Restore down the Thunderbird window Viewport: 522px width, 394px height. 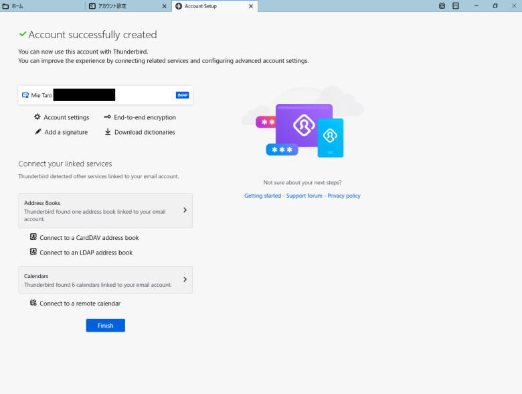[x=495, y=6]
